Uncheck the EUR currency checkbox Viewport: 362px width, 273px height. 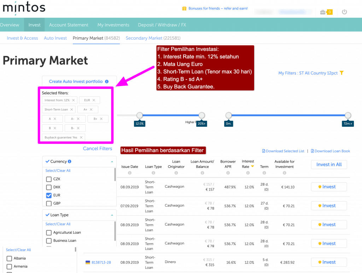click(x=48, y=195)
